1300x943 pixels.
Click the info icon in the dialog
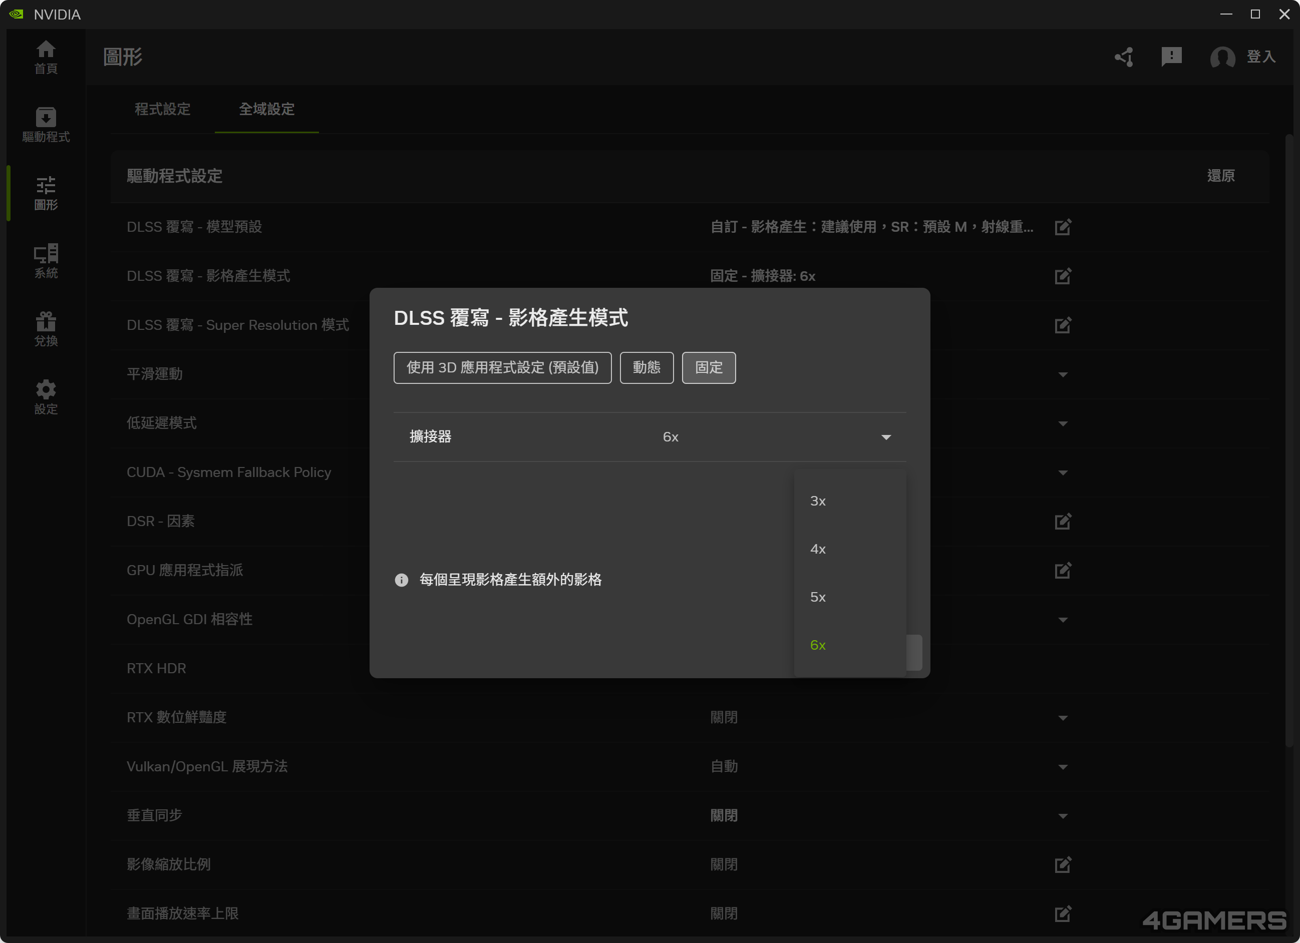tap(401, 580)
